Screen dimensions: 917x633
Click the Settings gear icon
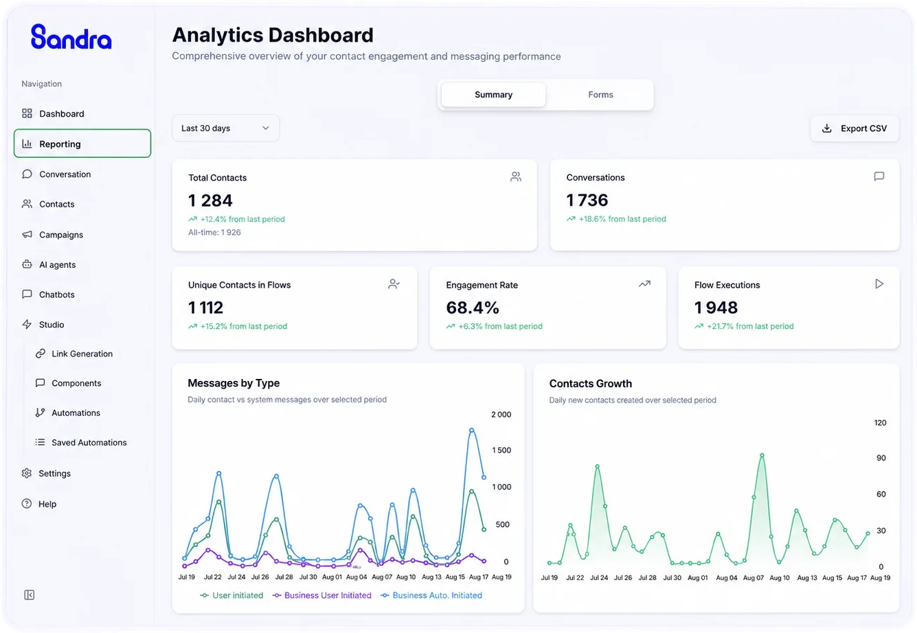click(27, 473)
